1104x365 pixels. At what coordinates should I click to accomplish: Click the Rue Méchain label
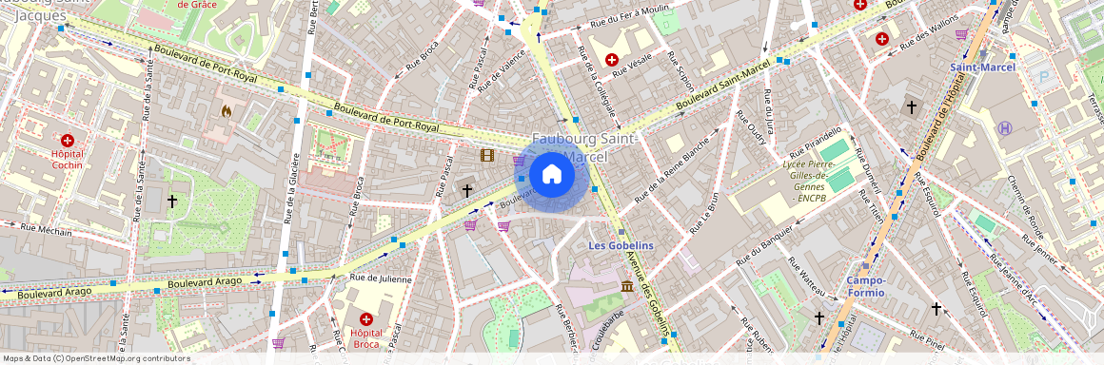point(47,230)
